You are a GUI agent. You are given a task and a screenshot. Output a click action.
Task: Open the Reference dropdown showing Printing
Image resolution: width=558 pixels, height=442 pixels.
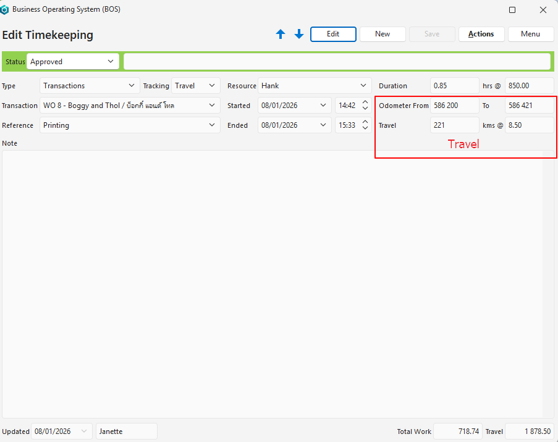(212, 125)
